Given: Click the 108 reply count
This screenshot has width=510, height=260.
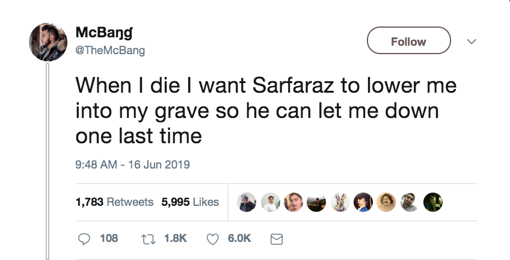Looking at the screenshot, I should click(x=109, y=239).
